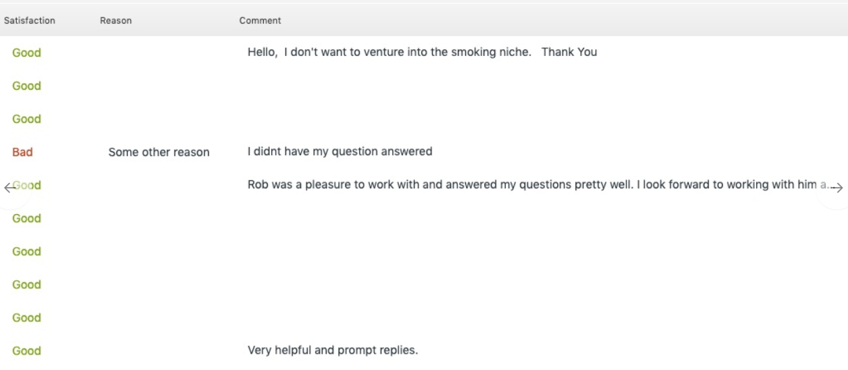The image size is (848, 370).
Task: Sort by the Satisfaction column header
Action: coord(30,21)
